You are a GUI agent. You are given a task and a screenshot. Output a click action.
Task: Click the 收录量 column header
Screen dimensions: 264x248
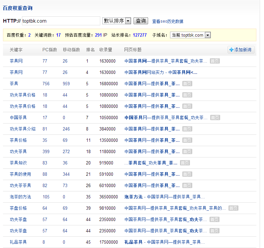pos(106,50)
